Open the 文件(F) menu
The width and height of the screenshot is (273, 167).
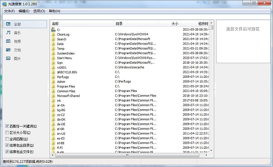(x=10, y=11)
